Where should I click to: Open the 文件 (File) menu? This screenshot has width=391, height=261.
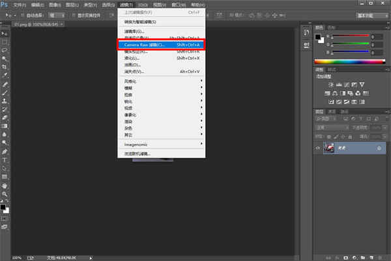pyautogui.click(x=20, y=4)
